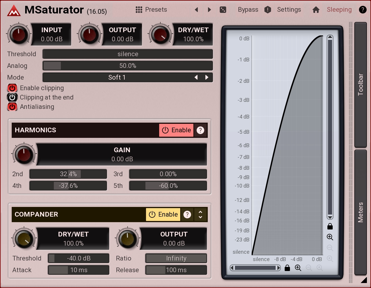
Task: Click the 5th harmonic slider
Action: click(168, 186)
